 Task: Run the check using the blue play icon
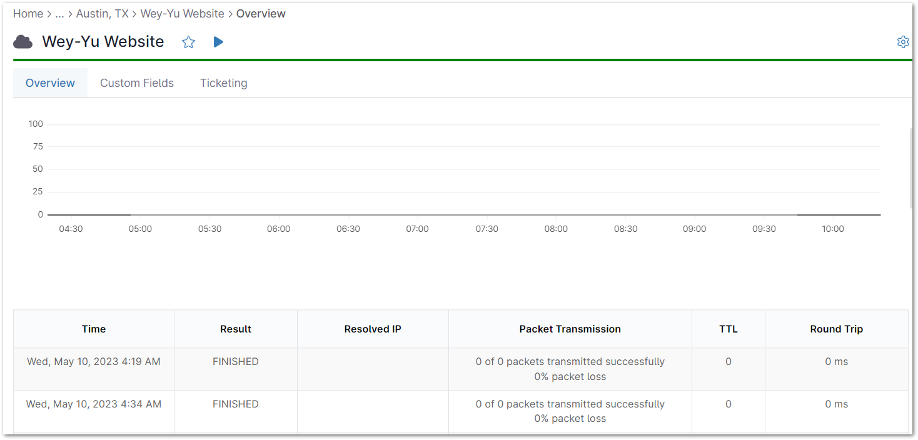pyautogui.click(x=218, y=41)
